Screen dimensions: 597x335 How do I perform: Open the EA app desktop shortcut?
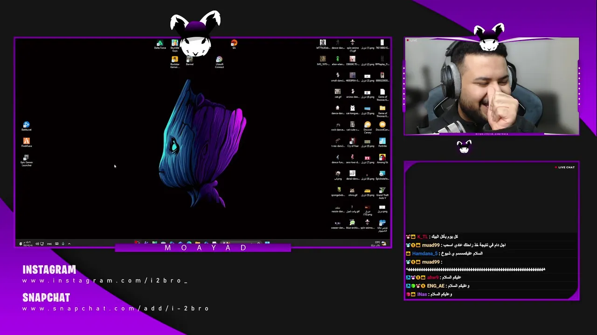click(x=234, y=44)
